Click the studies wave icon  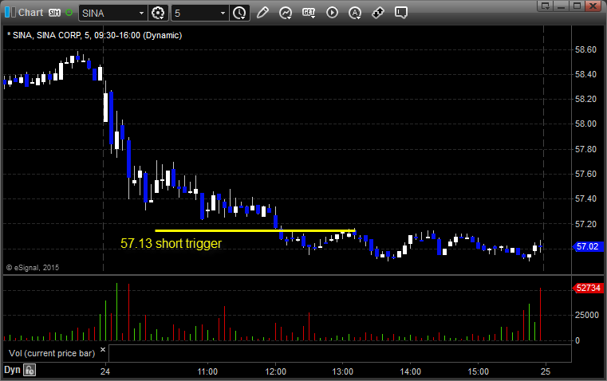286,13
